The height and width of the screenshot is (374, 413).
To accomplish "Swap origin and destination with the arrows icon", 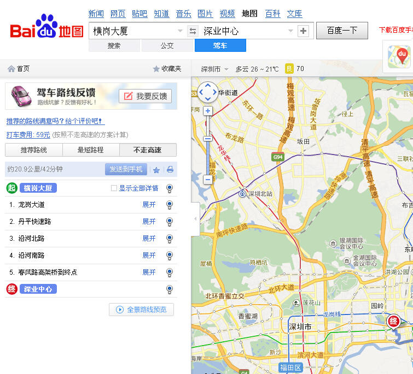I will click(193, 31).
